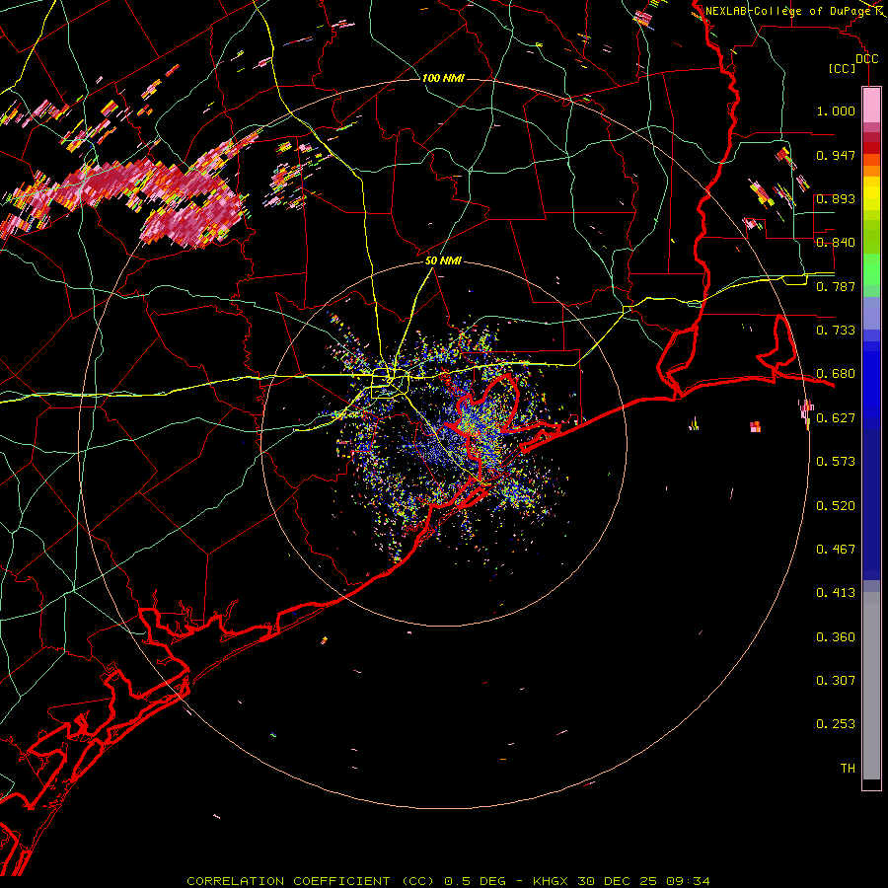Click the 100 NMI range ring label

coord(443,78)
